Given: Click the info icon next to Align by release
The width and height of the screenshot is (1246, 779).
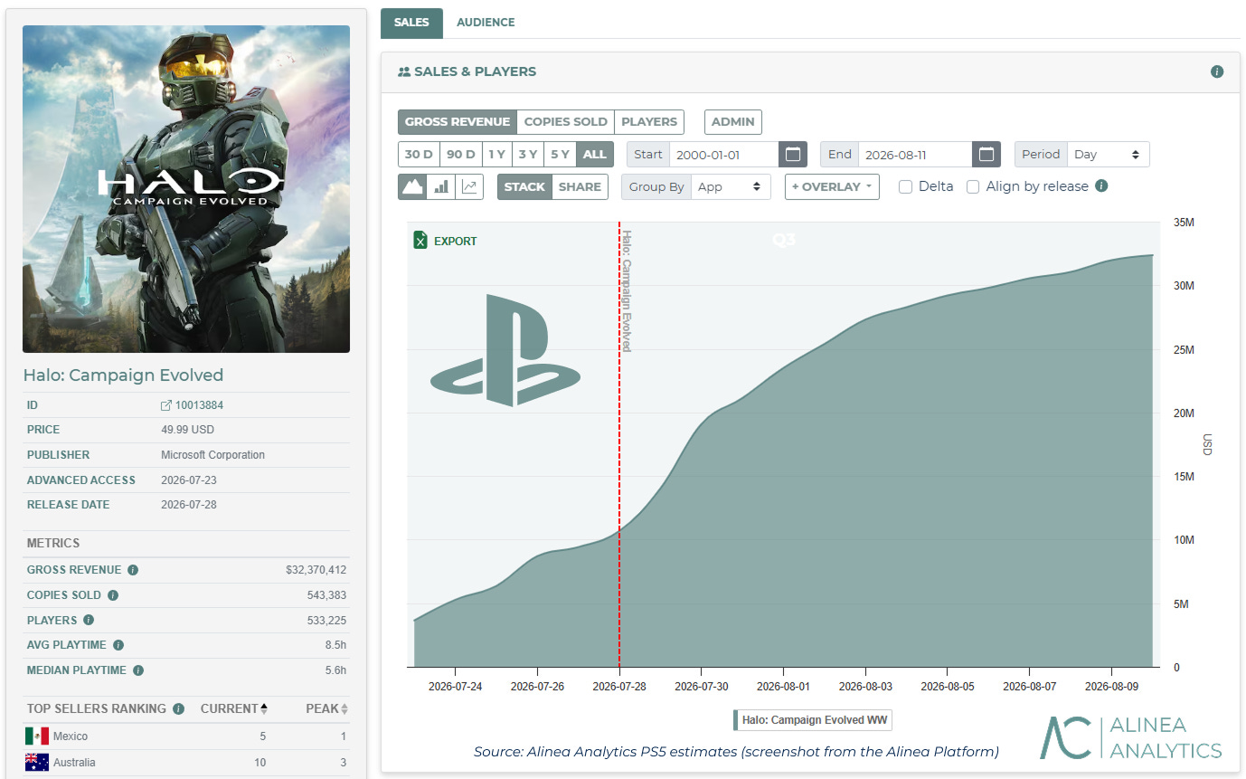Looking at the screenshot, I should coord(1101,186).
